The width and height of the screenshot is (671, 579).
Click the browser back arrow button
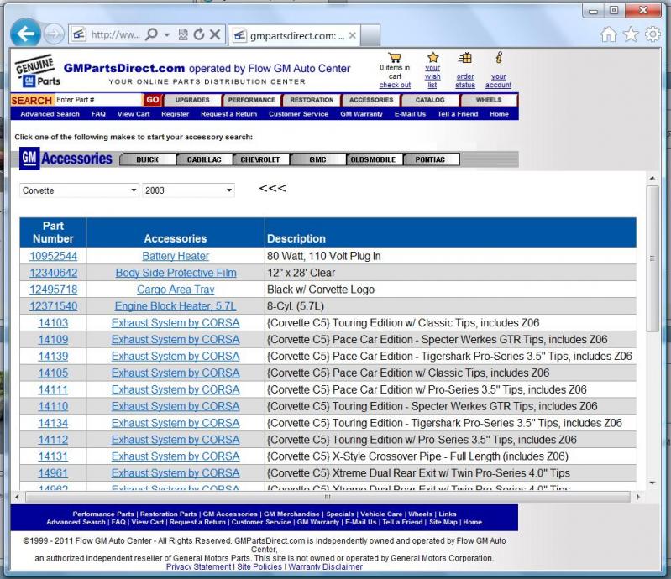click(26, 34)
